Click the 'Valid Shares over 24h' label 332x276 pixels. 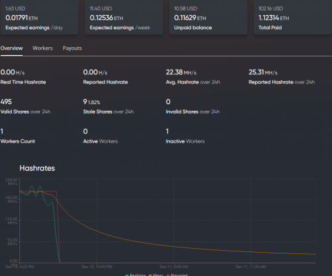click(x=25, y=111)
